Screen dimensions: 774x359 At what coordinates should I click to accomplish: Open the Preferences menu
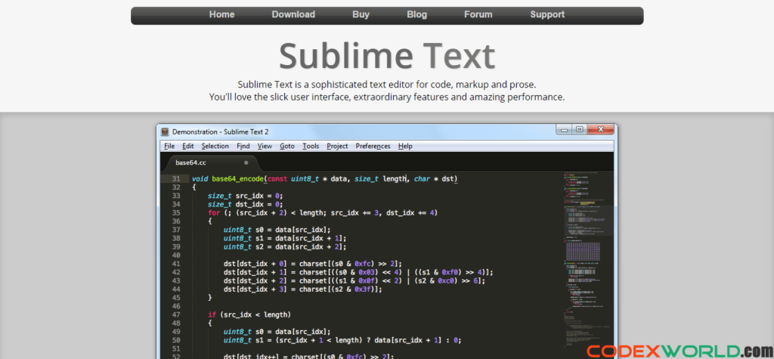(373, 146)
